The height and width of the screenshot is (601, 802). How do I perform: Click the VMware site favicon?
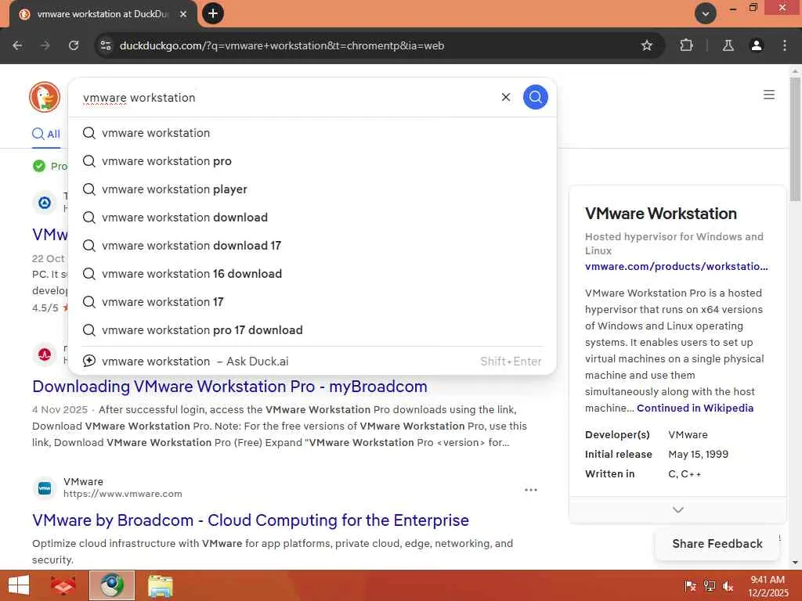(x=45, y=488)
